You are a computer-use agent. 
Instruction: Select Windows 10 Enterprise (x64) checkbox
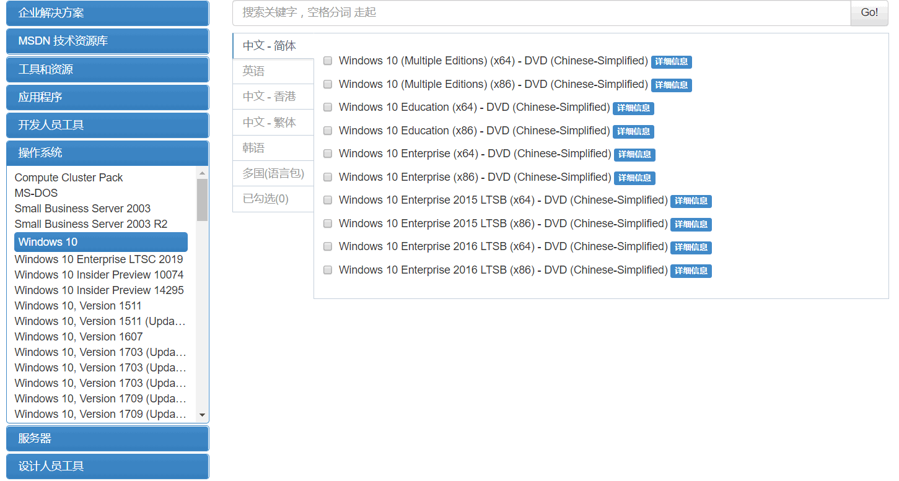click(328, 154)
